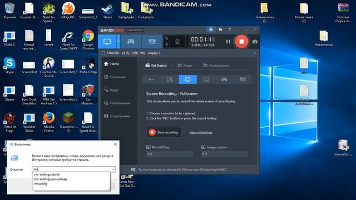
Task: Open О программе in Bandicam sidebar
Action: pyautogui.click(x=117, y=116)
